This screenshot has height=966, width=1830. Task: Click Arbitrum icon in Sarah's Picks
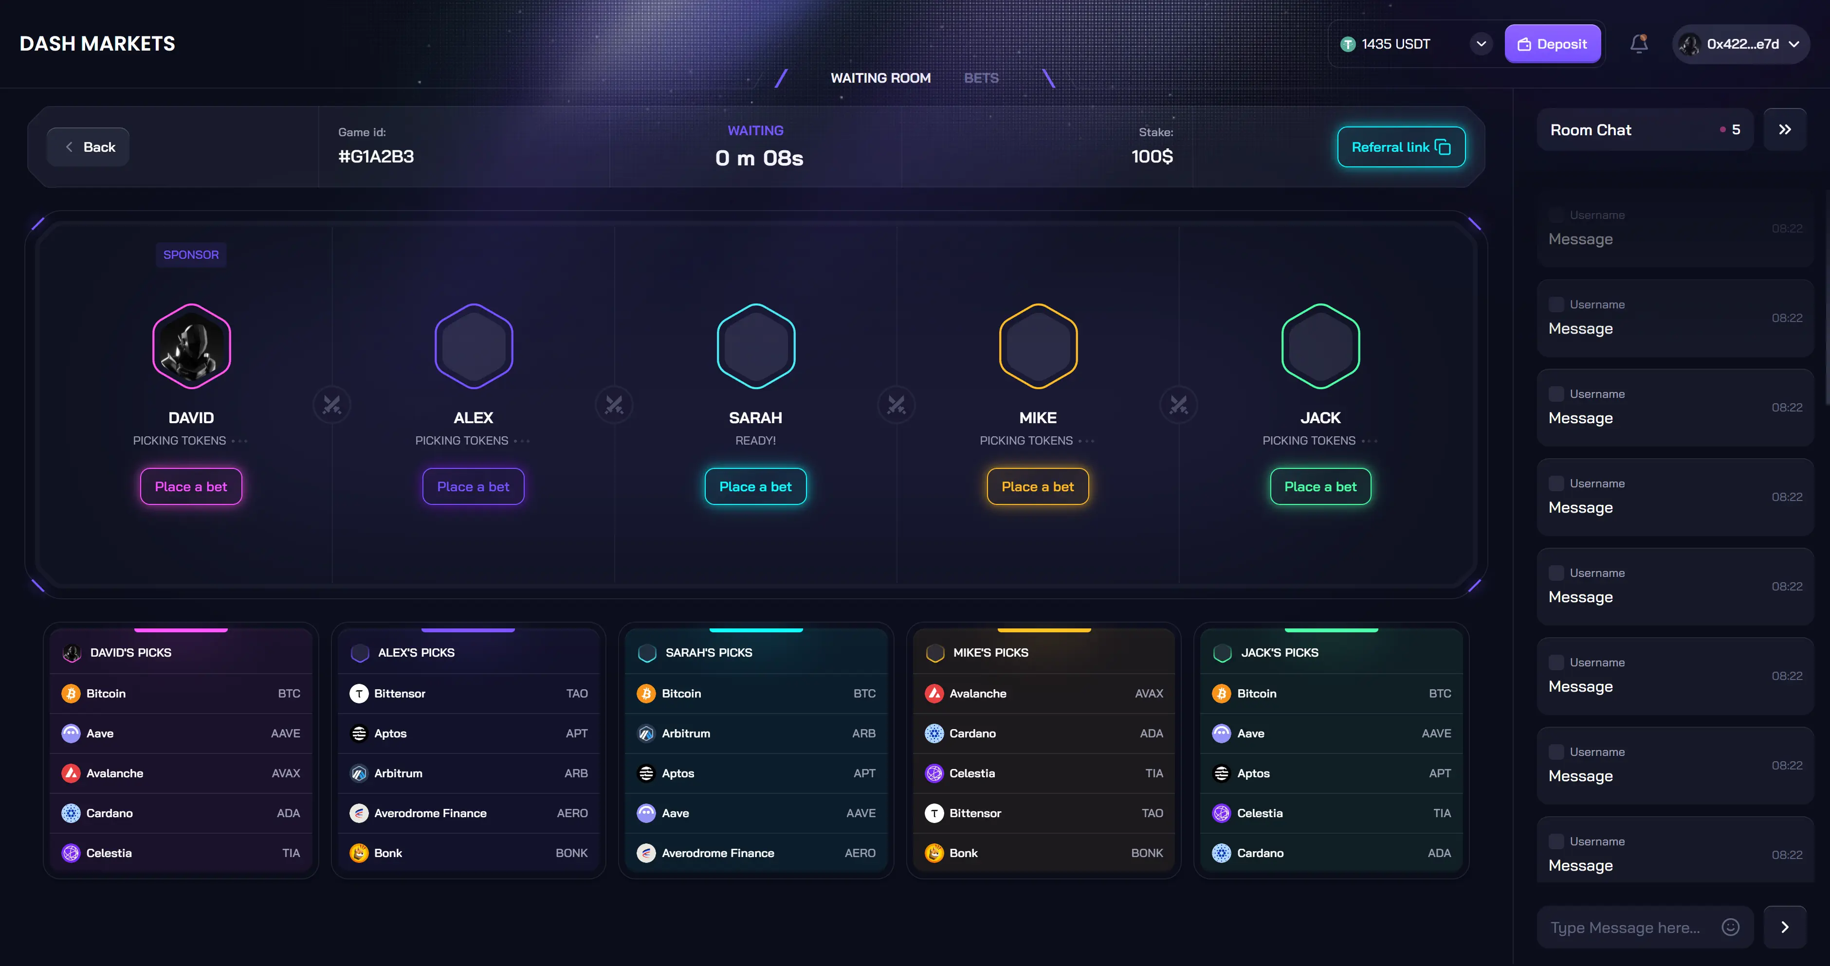click(x=646, y=733)
